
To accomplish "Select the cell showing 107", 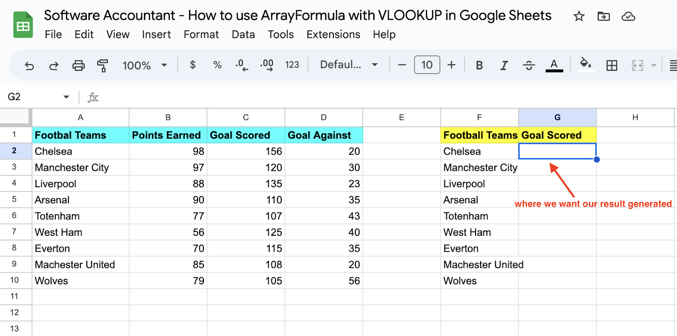I will 246,216.
